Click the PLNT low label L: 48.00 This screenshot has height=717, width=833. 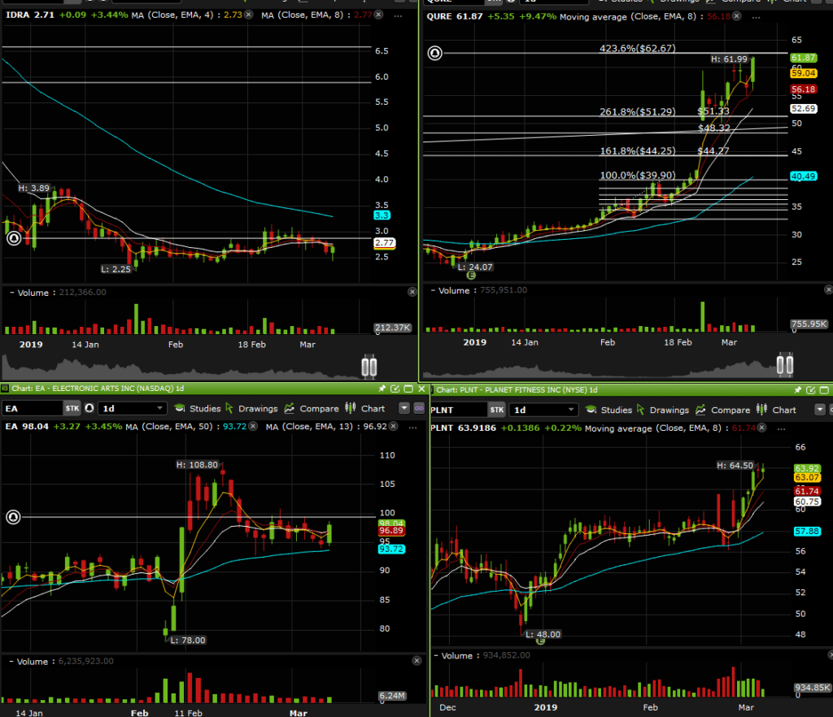tap(543, 634)
